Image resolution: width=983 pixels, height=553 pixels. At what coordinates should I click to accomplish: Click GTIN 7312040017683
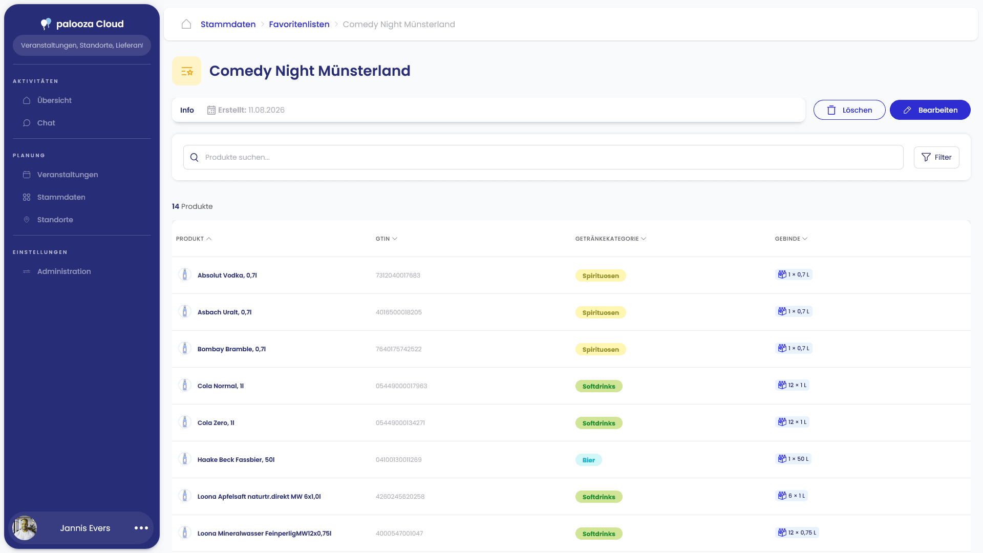(398, 275)
